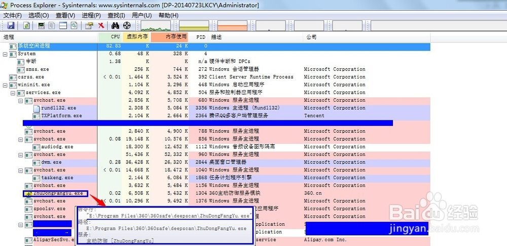Click the dwm.exe process icon
Screen dimensions: 507x246
click(37, 162)
